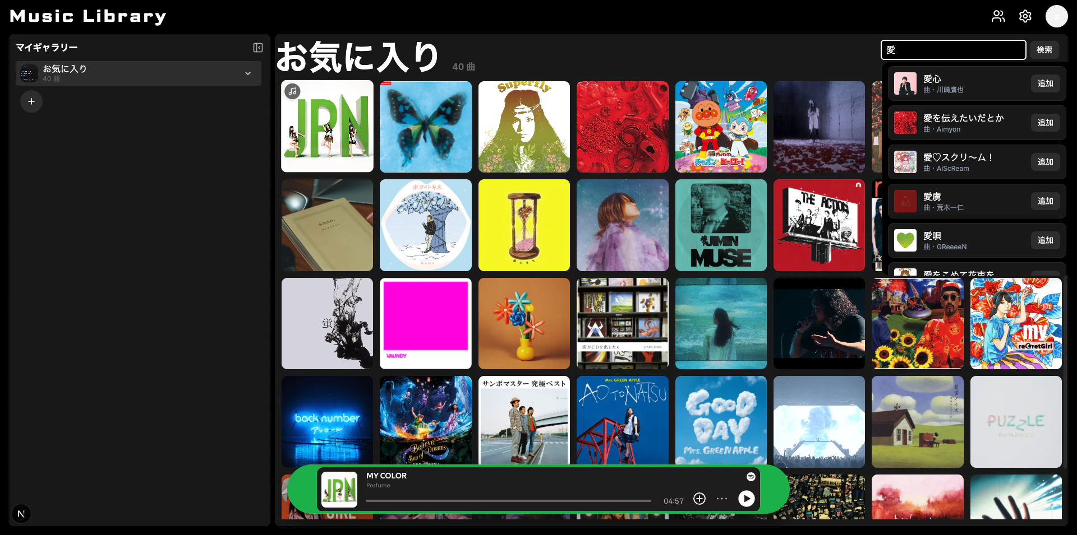Focus the search field containing 愛
This screenshot has height=535, width=1077.
tap(953, 50)
